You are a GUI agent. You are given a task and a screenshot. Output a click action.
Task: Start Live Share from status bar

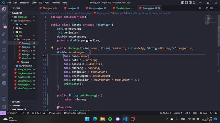coord(55,113)
